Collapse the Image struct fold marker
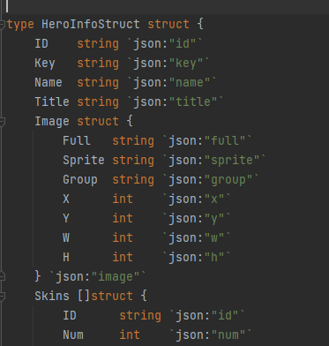This screenshot has height=346, width=329. click(x=2, y=122)
